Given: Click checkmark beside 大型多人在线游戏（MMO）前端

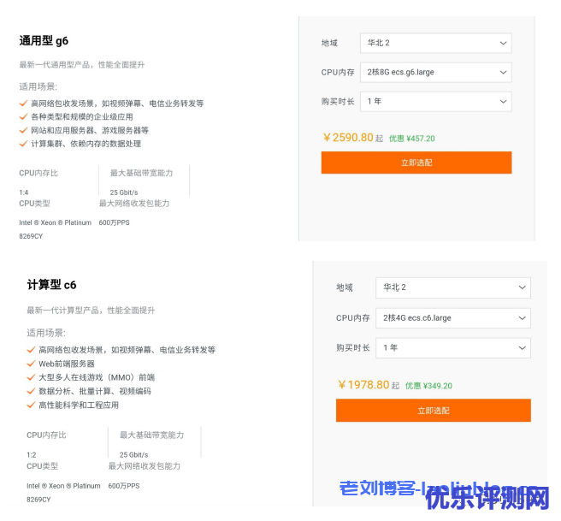Looking at the screenshot, I should coord(31,377).
